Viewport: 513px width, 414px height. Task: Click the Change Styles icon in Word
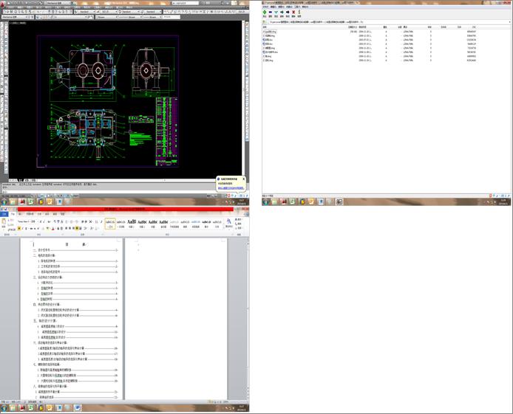tap(228, 223)
